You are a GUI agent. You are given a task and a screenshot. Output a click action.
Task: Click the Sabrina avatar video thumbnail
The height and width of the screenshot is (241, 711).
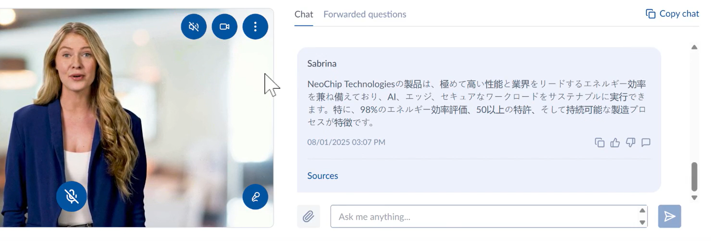point(137,118)
